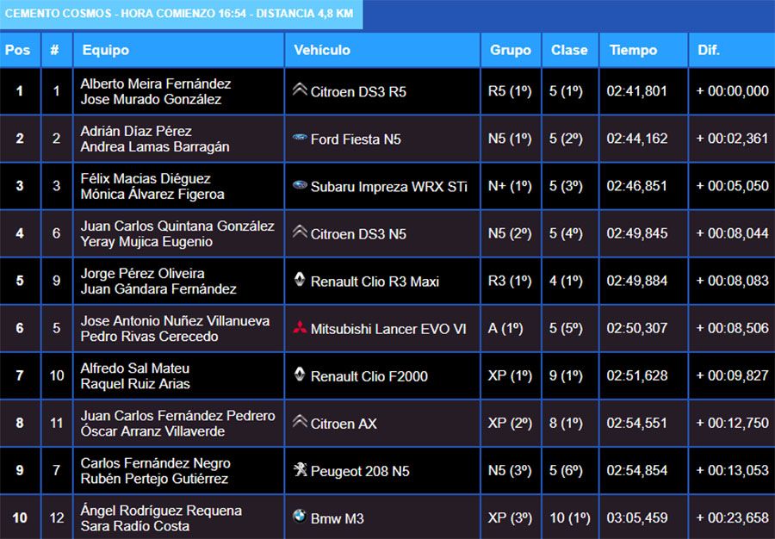Viewport: 775px width, 539px height.
Task: Click the Peugeot logo beside 208 N5
Action: click(x=300, y=470)
